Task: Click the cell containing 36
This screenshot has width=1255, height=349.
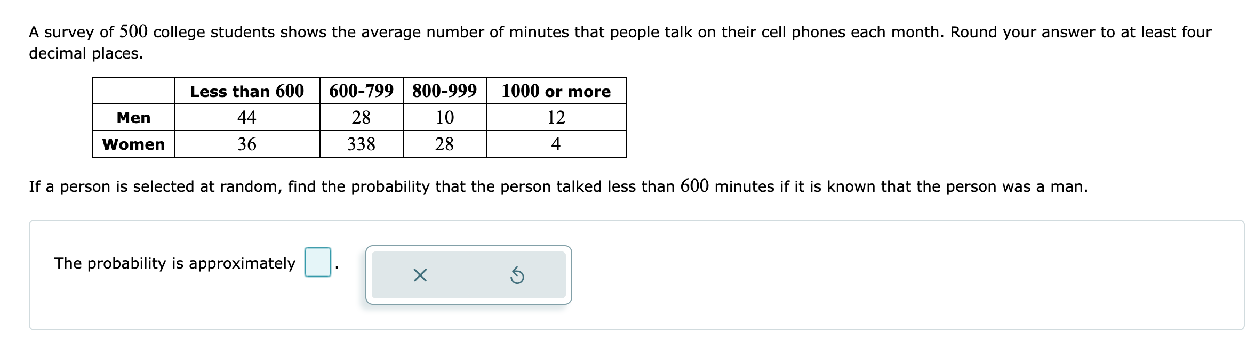Action: click(x=247, y=144)
